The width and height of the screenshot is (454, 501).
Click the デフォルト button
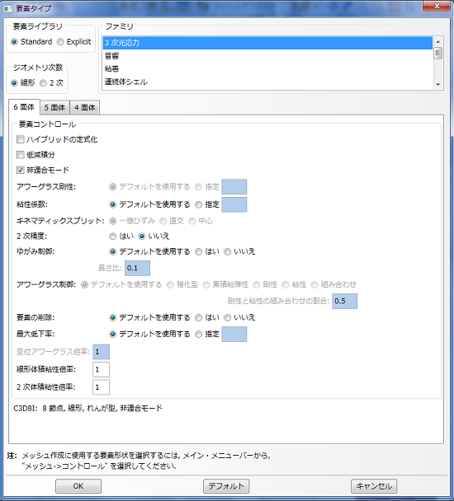pos(226,486)
